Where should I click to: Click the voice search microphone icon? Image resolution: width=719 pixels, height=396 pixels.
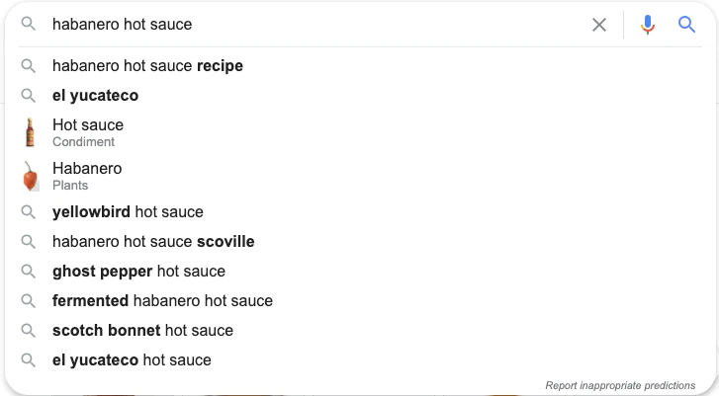pos(648,25)
